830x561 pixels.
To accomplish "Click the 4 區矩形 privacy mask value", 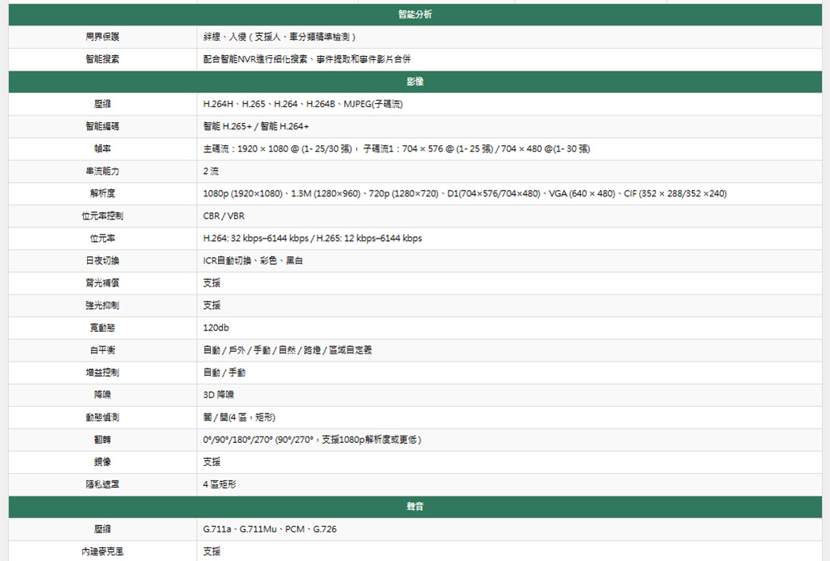I will [x=219, y=484].
